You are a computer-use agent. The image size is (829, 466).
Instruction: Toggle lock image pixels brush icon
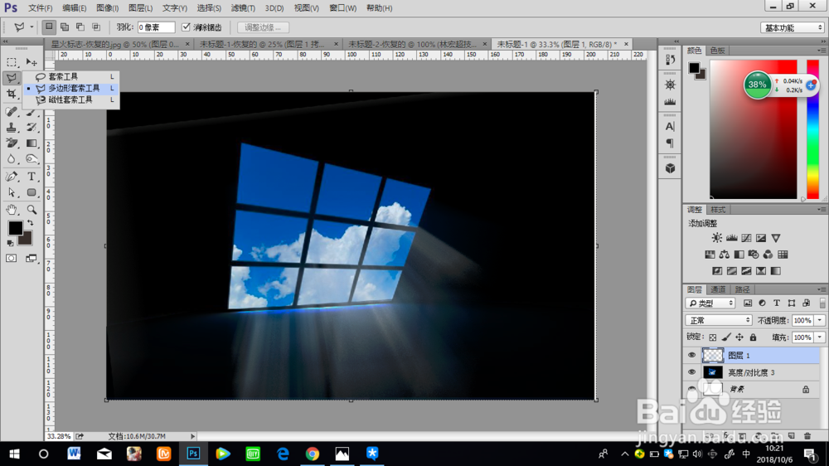726,337
